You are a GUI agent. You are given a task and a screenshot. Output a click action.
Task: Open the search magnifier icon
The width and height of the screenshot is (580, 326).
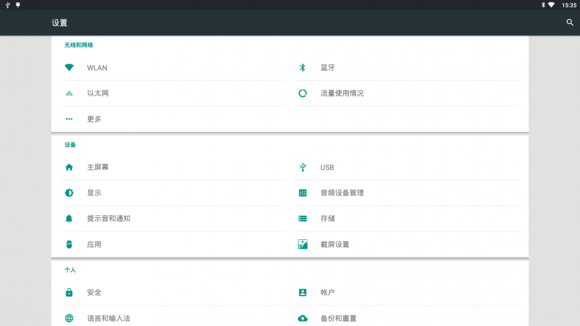[570, 23]
